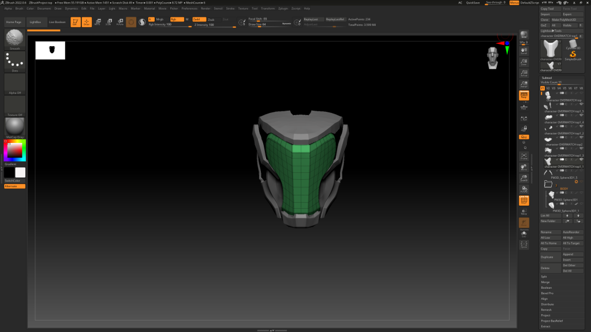Open the Render menu
The width and height of the screenshot is (591, 332).
pyautogui.click(x=205, y=9)
